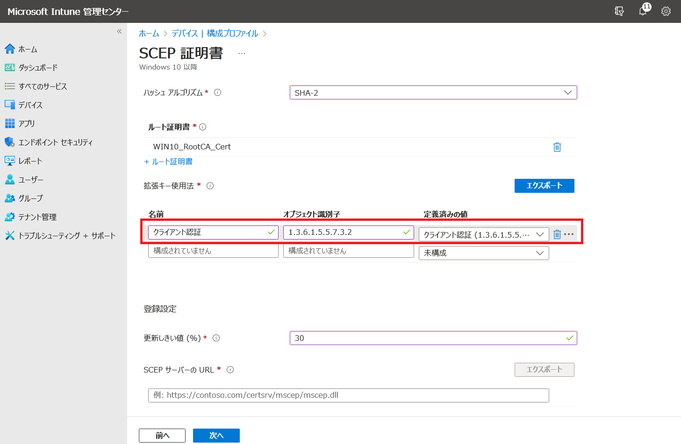Show info for SCEP サーバーの URL
The height and width of the screenshot is (444, 681).
pos(230,370)
